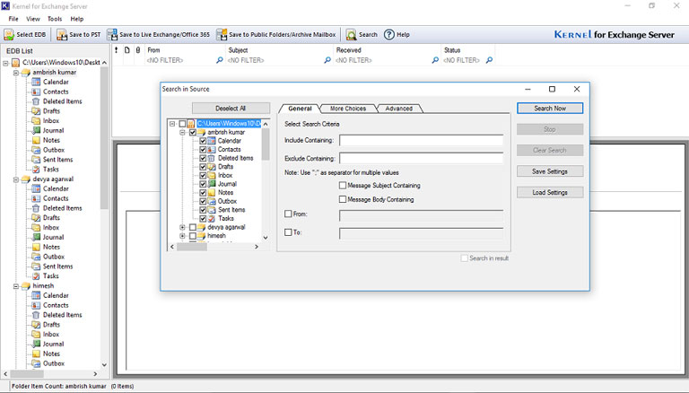This screenshot has height=393, width=689.
Task: Select ambrish kumar Contacts icon in EDB List
Action: pos(36,92)
